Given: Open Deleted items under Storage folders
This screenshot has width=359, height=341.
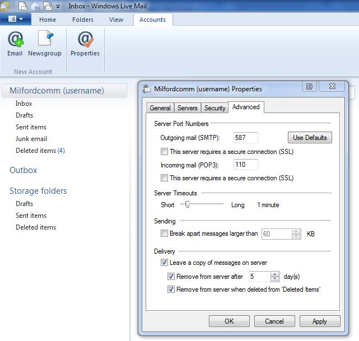Looking at the screenshot, I should click(x=36, y=227).
